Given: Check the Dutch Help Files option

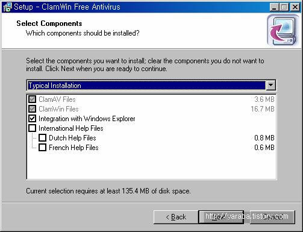Looking at the screenshot, I should (x=42, y=138).
